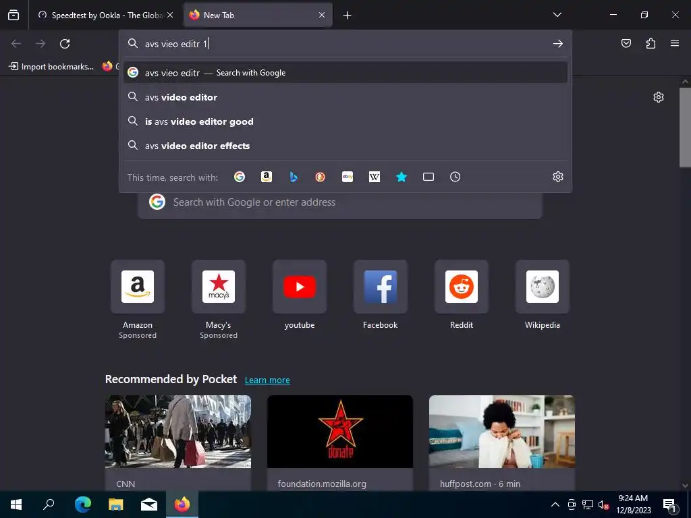Click the 'Search with Google or enter address' box

click(x=340, y=204)
